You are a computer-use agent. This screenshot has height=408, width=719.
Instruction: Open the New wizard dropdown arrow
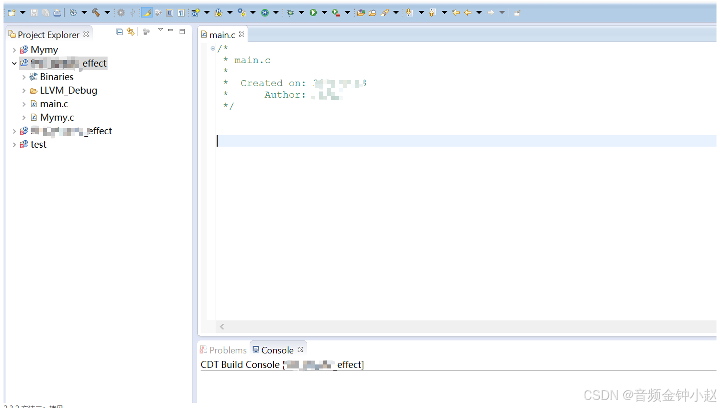pyautogui.click(x=23, y=13)
